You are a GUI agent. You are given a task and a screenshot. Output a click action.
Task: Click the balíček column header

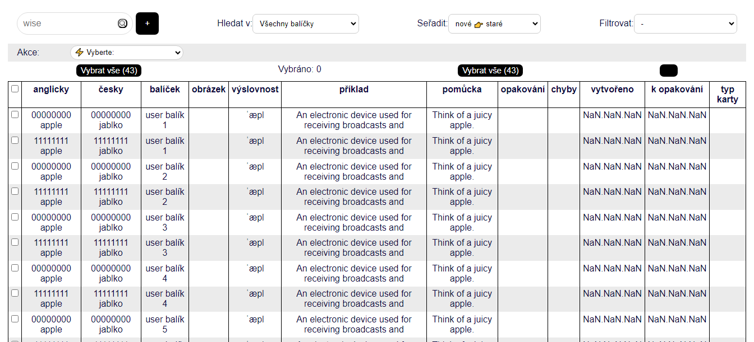click(x=165, y=90)
